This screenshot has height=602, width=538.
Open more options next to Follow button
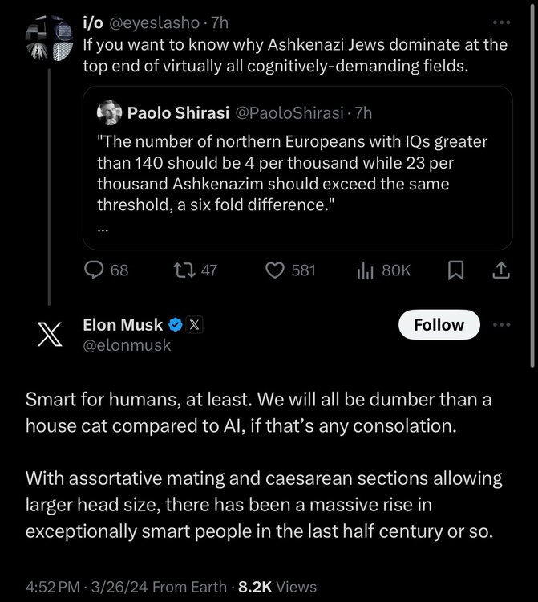click(501, 325)
